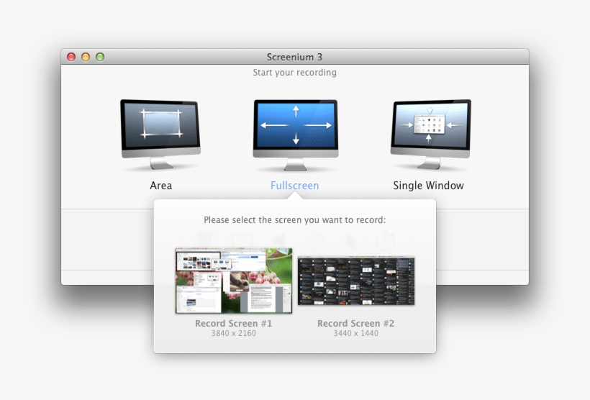590x400 pixels.
Task: Click the 3440 x 1440 resolution text
Action: click(356, 334)
